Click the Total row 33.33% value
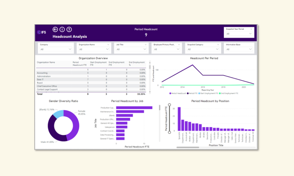Image resolution: width=294 pixels, height=176 pixels. click(141, 94)
